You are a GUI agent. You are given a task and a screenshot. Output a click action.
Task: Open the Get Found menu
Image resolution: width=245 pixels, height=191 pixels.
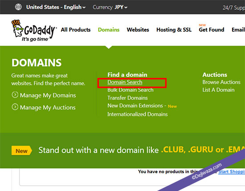click(x=212, y=29)
